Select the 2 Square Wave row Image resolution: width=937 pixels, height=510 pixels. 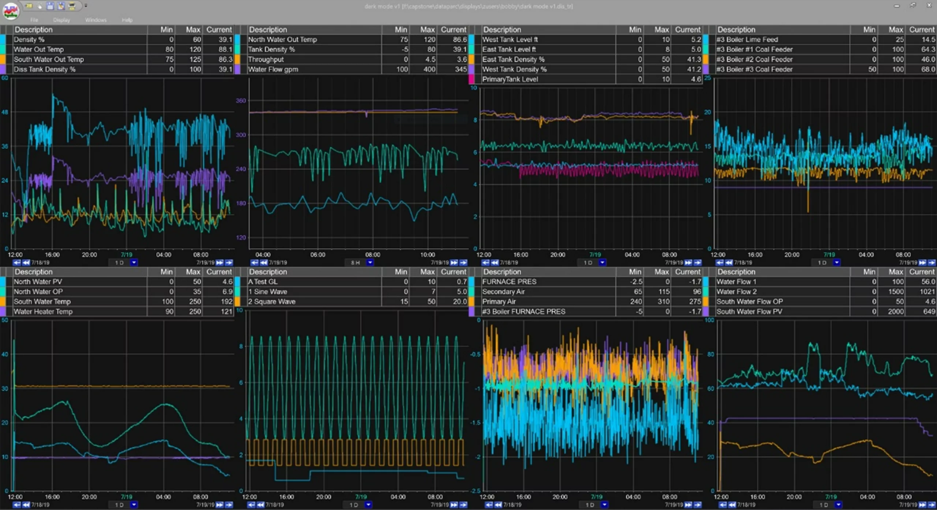tap(351, 302)
